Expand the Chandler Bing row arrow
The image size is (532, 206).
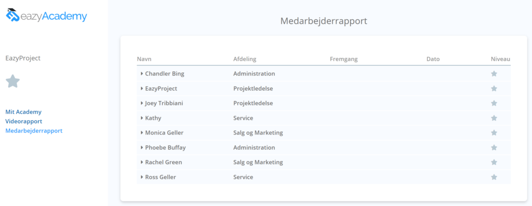point(142,73)
